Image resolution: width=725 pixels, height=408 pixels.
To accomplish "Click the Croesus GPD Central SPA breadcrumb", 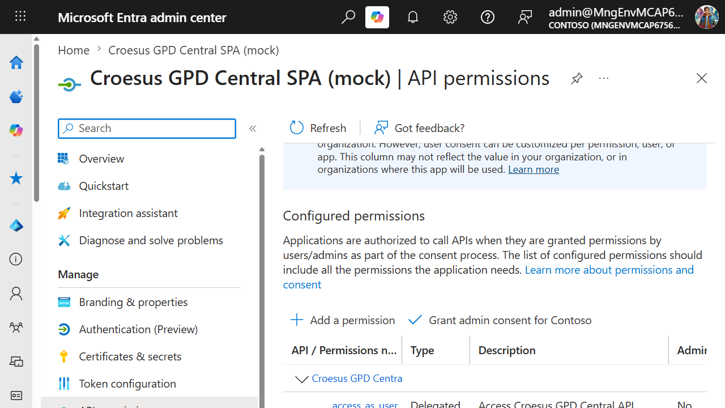I will coord(194,50).
